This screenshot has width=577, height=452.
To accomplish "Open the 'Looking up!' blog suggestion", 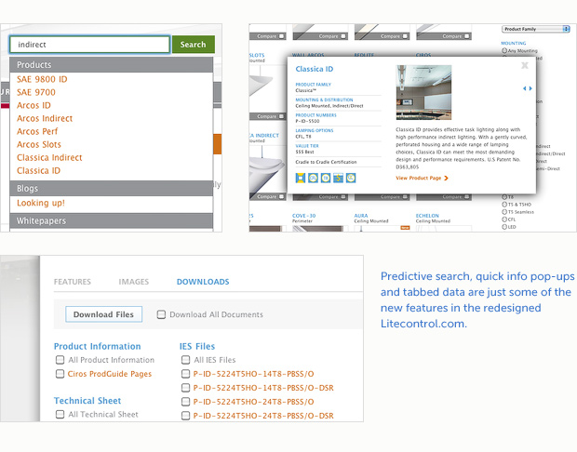I will [x=40, y=203].
